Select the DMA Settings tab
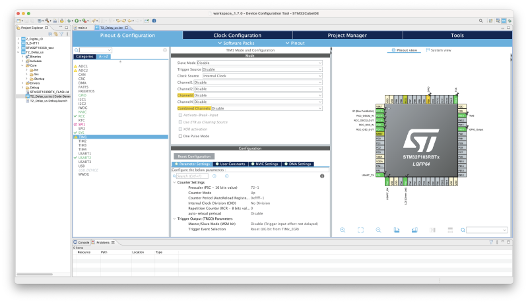Screen dimensions: 528x303 point(298,164)
